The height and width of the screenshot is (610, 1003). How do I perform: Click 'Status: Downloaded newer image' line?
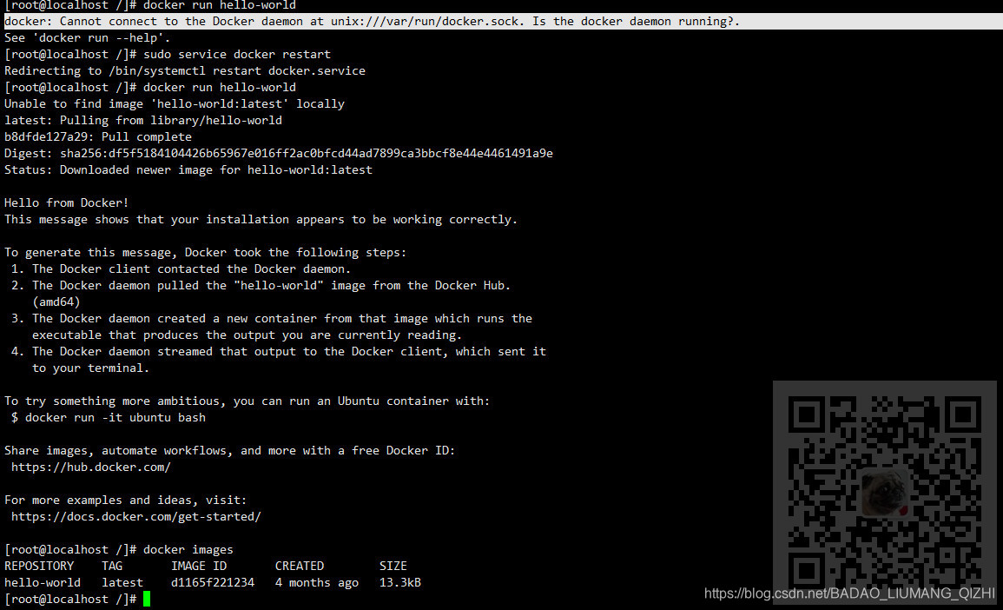pos(188,170)
